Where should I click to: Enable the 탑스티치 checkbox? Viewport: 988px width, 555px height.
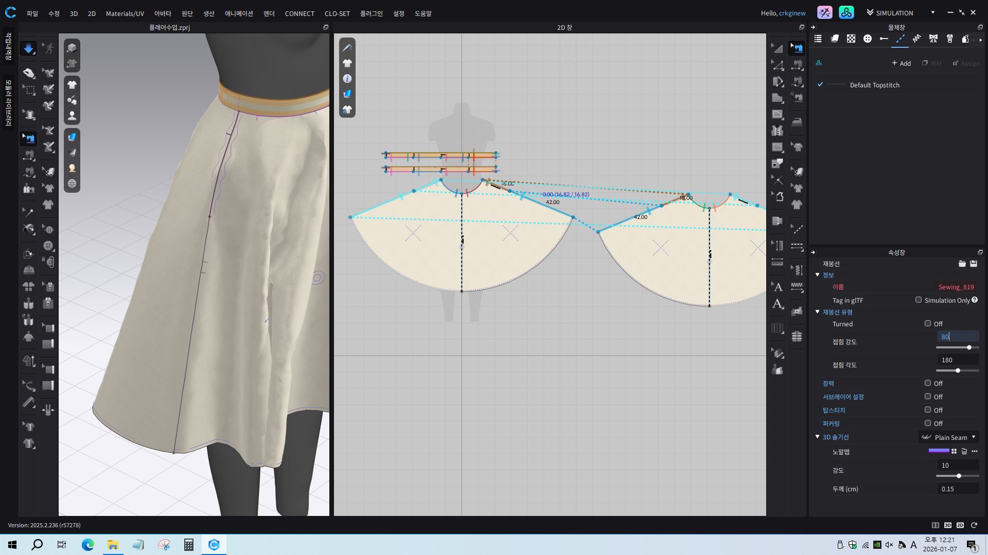pos(928,410)
